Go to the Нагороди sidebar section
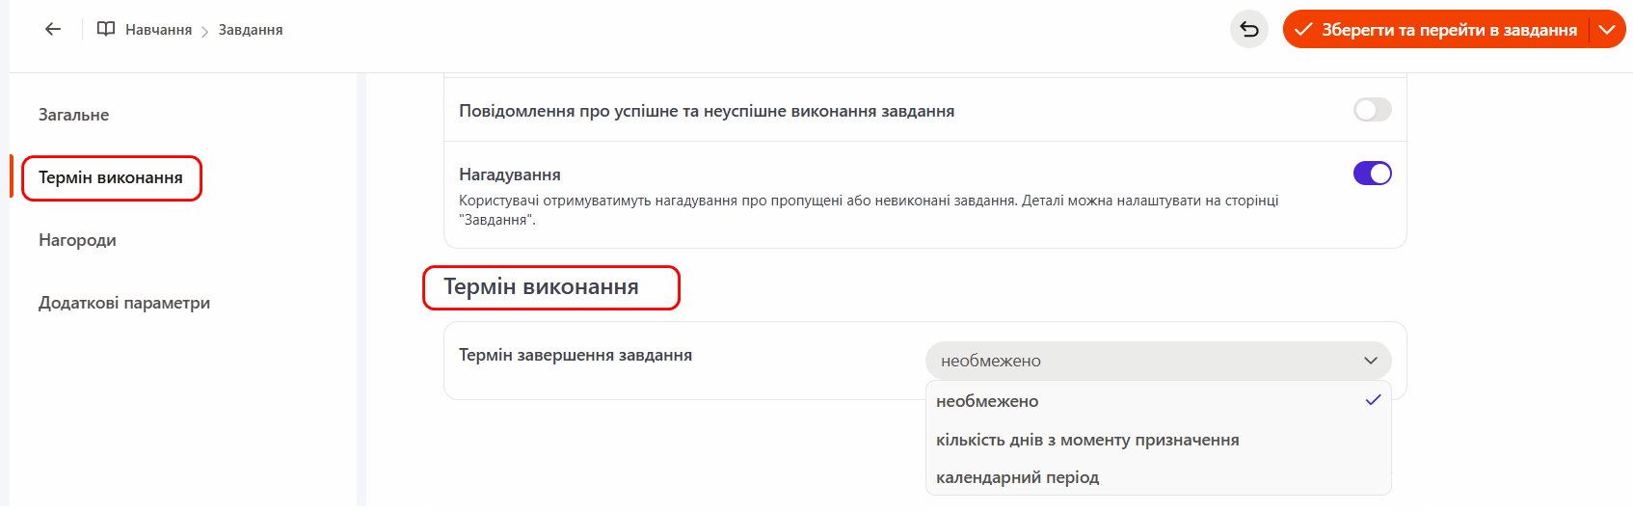 (77, 240)
